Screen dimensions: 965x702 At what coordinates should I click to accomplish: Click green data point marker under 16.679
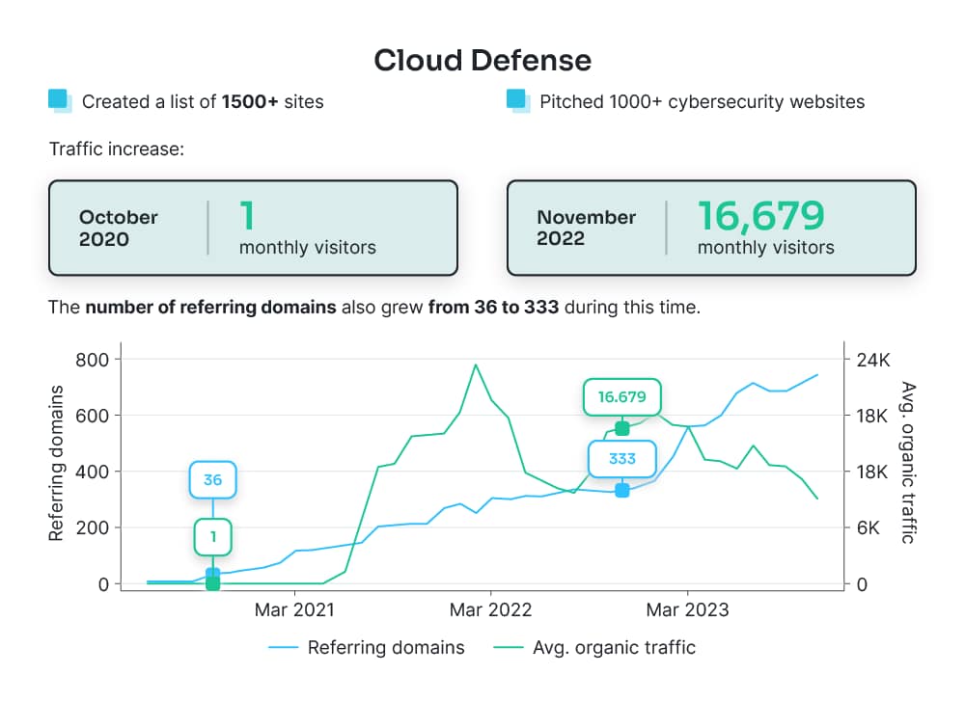pos(622,428)
